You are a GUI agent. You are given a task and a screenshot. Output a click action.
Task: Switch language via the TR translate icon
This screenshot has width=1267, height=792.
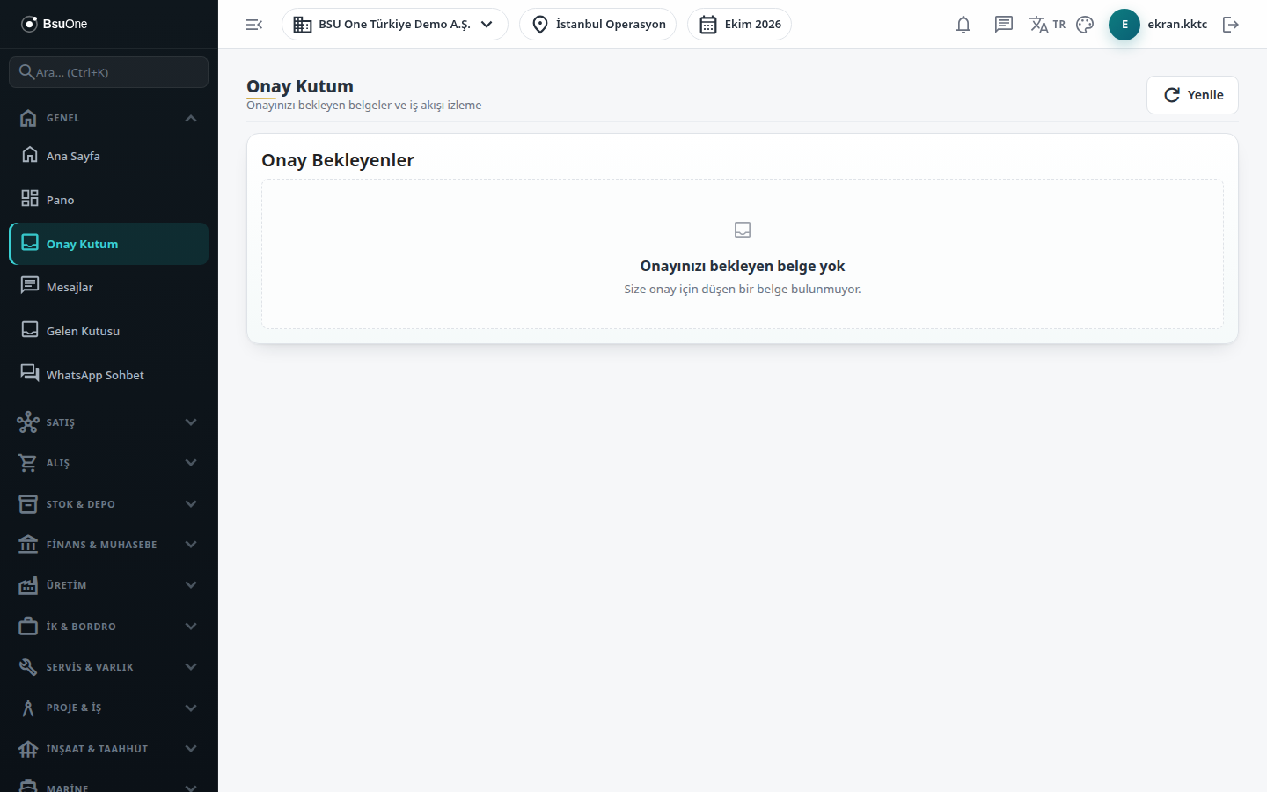click(1047, 25)
